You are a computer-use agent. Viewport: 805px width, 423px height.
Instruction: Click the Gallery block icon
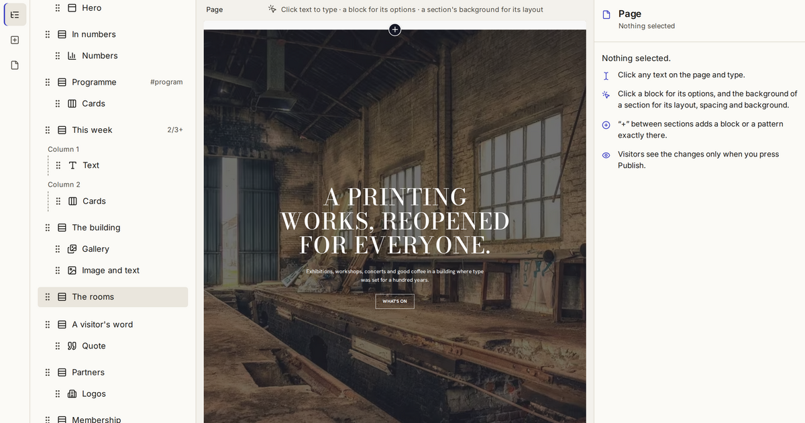click(x=72, y=249)
